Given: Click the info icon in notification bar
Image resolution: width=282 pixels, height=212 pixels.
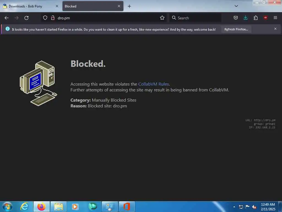Looking at the screenshot, I should 7,29.
